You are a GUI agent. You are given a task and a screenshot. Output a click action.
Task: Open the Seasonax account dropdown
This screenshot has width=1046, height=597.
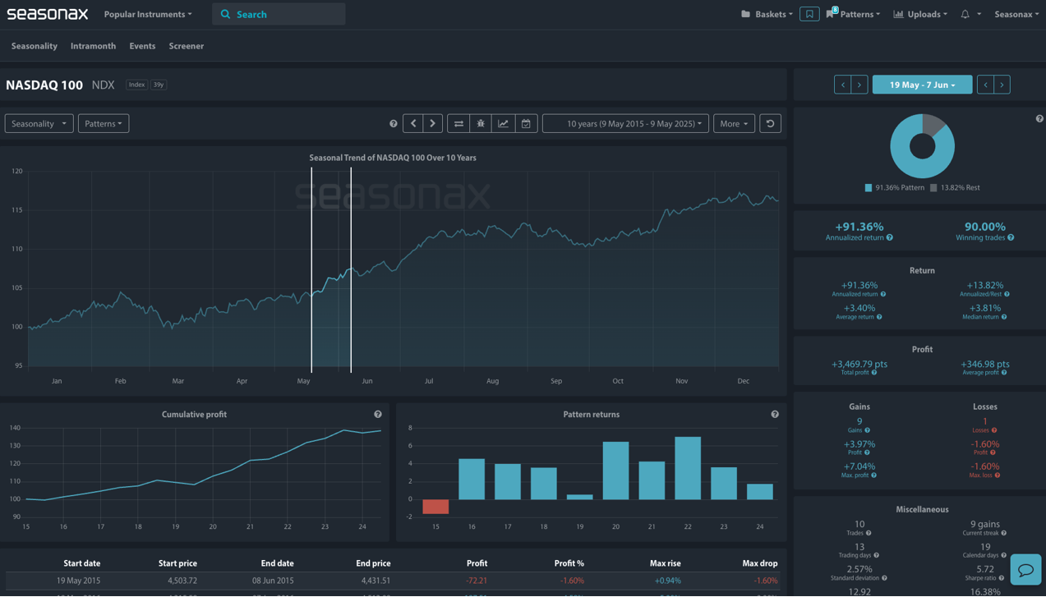click(x=1016, y=14)
